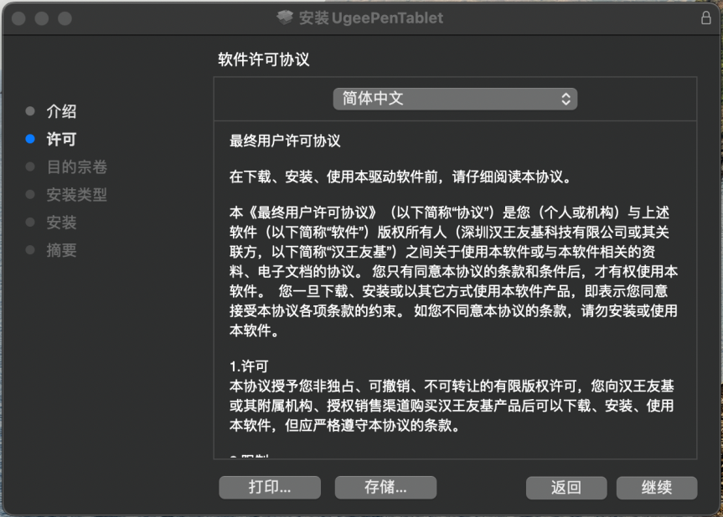
Task: Select the 介绍 step in sidebar
Action: click(x=61, y=111)
